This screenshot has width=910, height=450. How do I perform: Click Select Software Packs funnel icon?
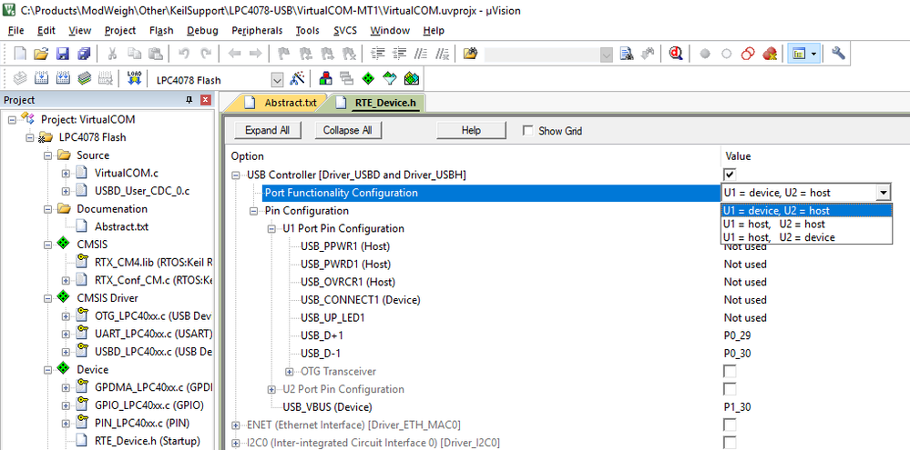(x=390, y=78)
